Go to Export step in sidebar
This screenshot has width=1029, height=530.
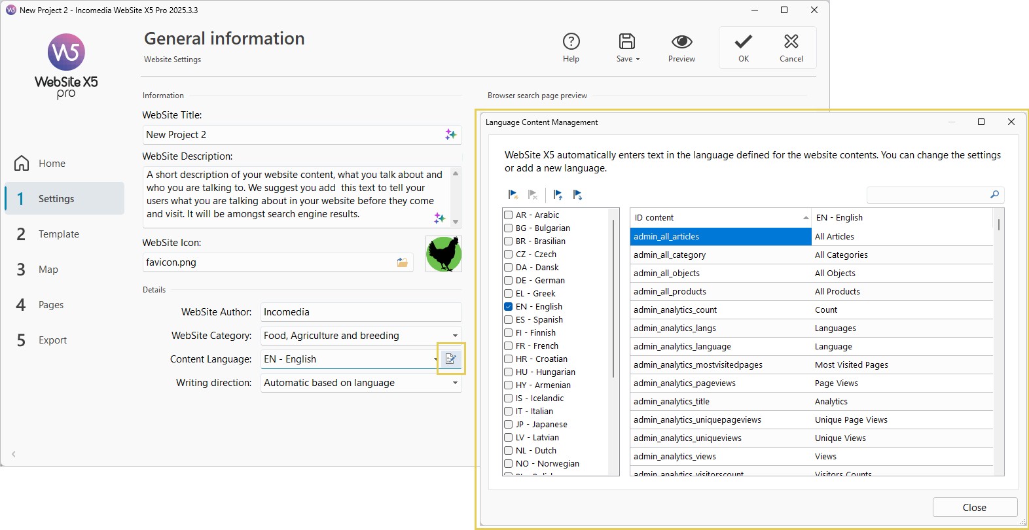(x=64, y=340)
